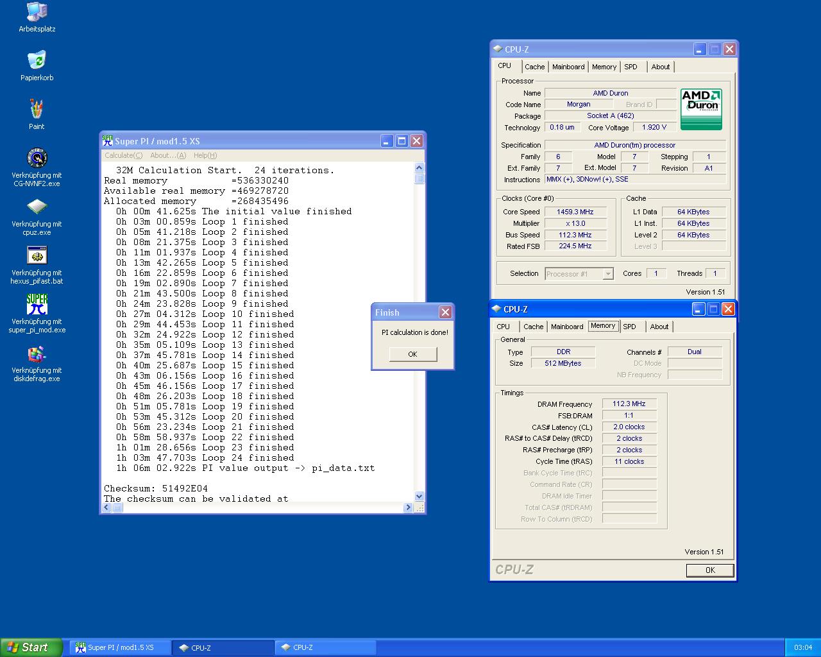Click the lower CPU-Z window title icon
The image size is (821, 657).
coord(496,309)
